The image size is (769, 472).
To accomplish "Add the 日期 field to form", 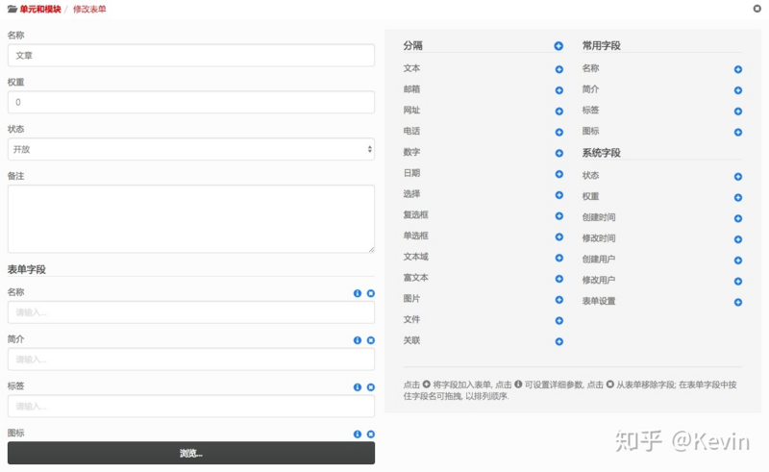I will pos(559,174).
